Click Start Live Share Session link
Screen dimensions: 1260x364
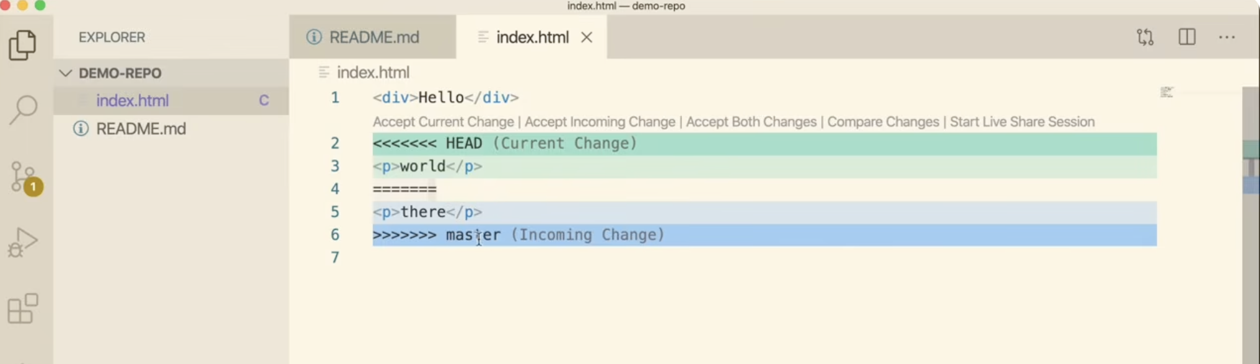(x=1022, y=122)
